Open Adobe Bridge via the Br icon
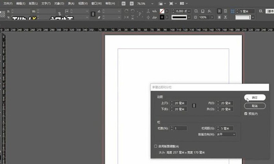The image size is (274, 164). pyautogui.click(x=124, y=3)
